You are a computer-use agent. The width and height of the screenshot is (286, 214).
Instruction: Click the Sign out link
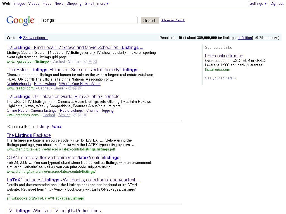click(277, 3)
